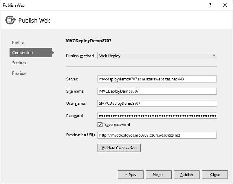Click the User name input field
Viewport: 233px width, 184px height.
click(157, 104)
